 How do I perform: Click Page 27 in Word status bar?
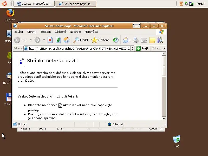click(26, 129)
